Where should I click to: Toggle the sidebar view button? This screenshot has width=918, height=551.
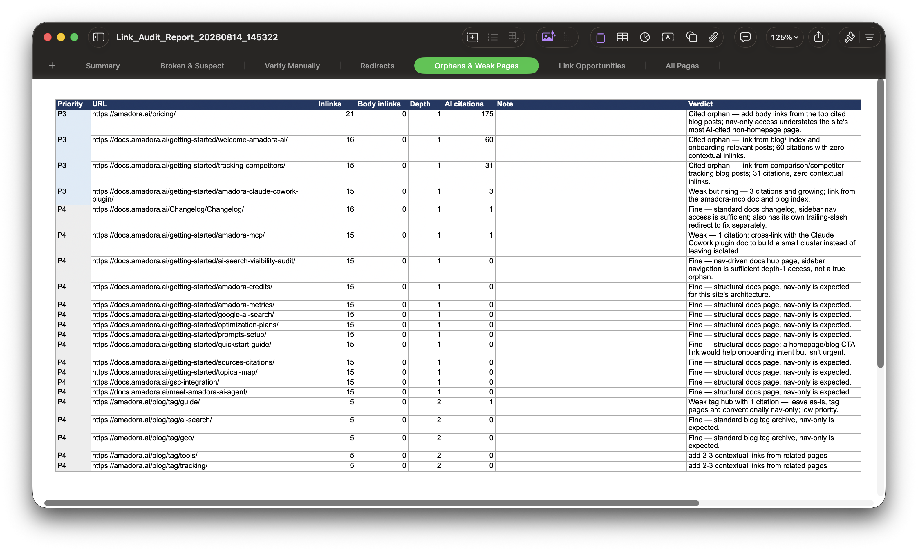point(98,37)
